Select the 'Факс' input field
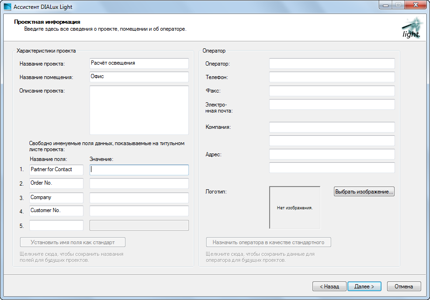 pyautogui.click(x=332, y=91)
